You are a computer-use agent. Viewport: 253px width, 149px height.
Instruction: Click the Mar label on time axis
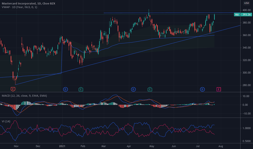click(x=104, y=146)
